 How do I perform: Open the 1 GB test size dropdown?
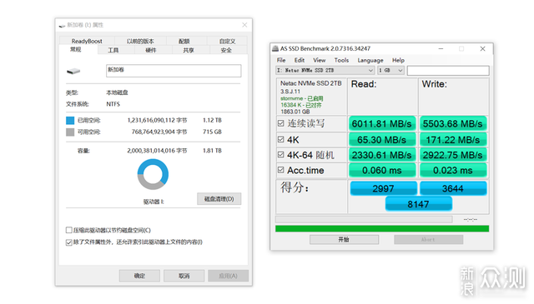(x=391, y=71)
